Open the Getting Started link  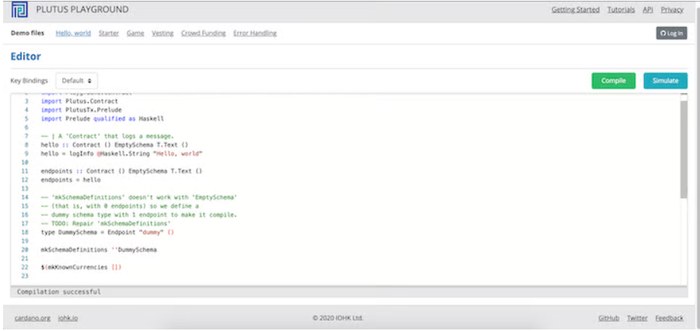pos(576,9)
